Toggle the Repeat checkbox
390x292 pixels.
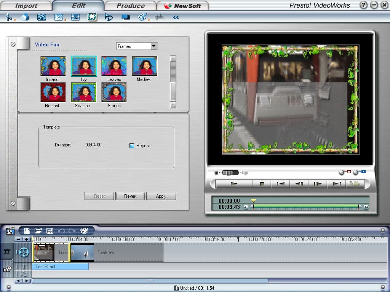[x=132, y=146]
